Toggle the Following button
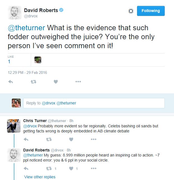 point(150,11)
